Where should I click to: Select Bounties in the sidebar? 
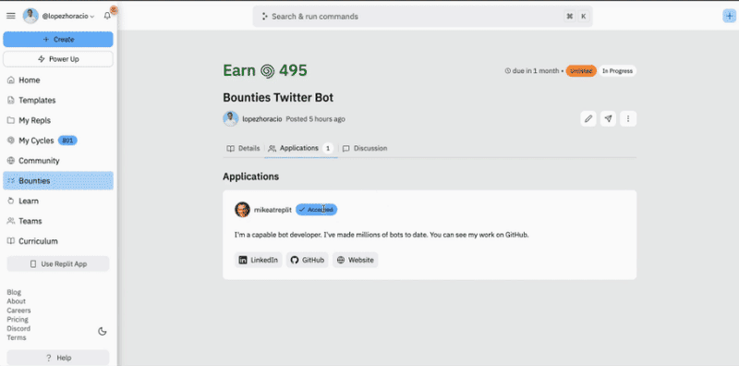click(x=58, y=180)
